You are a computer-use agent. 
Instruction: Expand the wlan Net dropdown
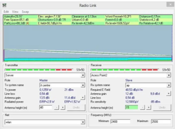[83, 122]
